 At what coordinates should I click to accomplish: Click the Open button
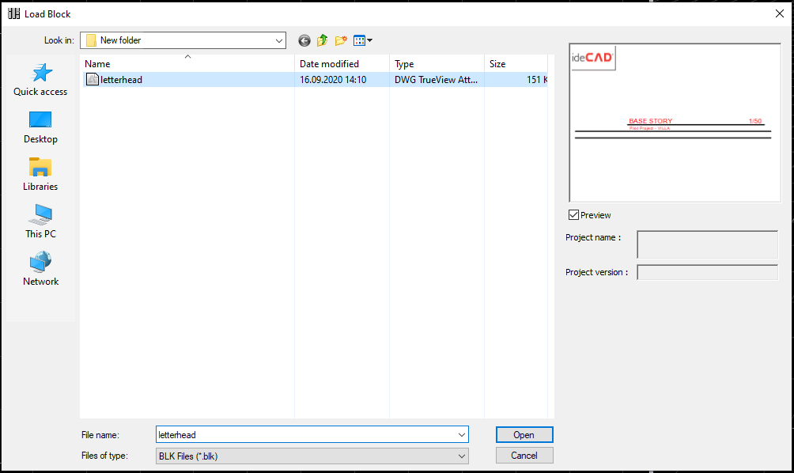(524, 434)
